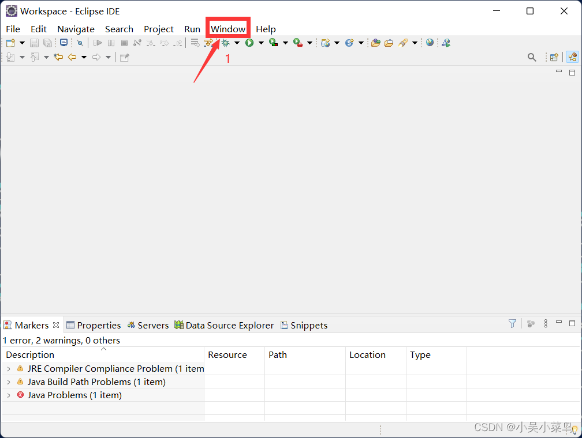Click the Resume debug icon

[98, 43]
